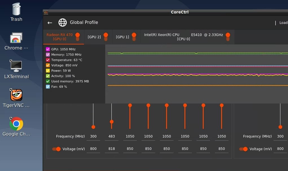Click the Load button
Image resolution: width=288 pixels, height=171 pixels.
tap(283, 23)
